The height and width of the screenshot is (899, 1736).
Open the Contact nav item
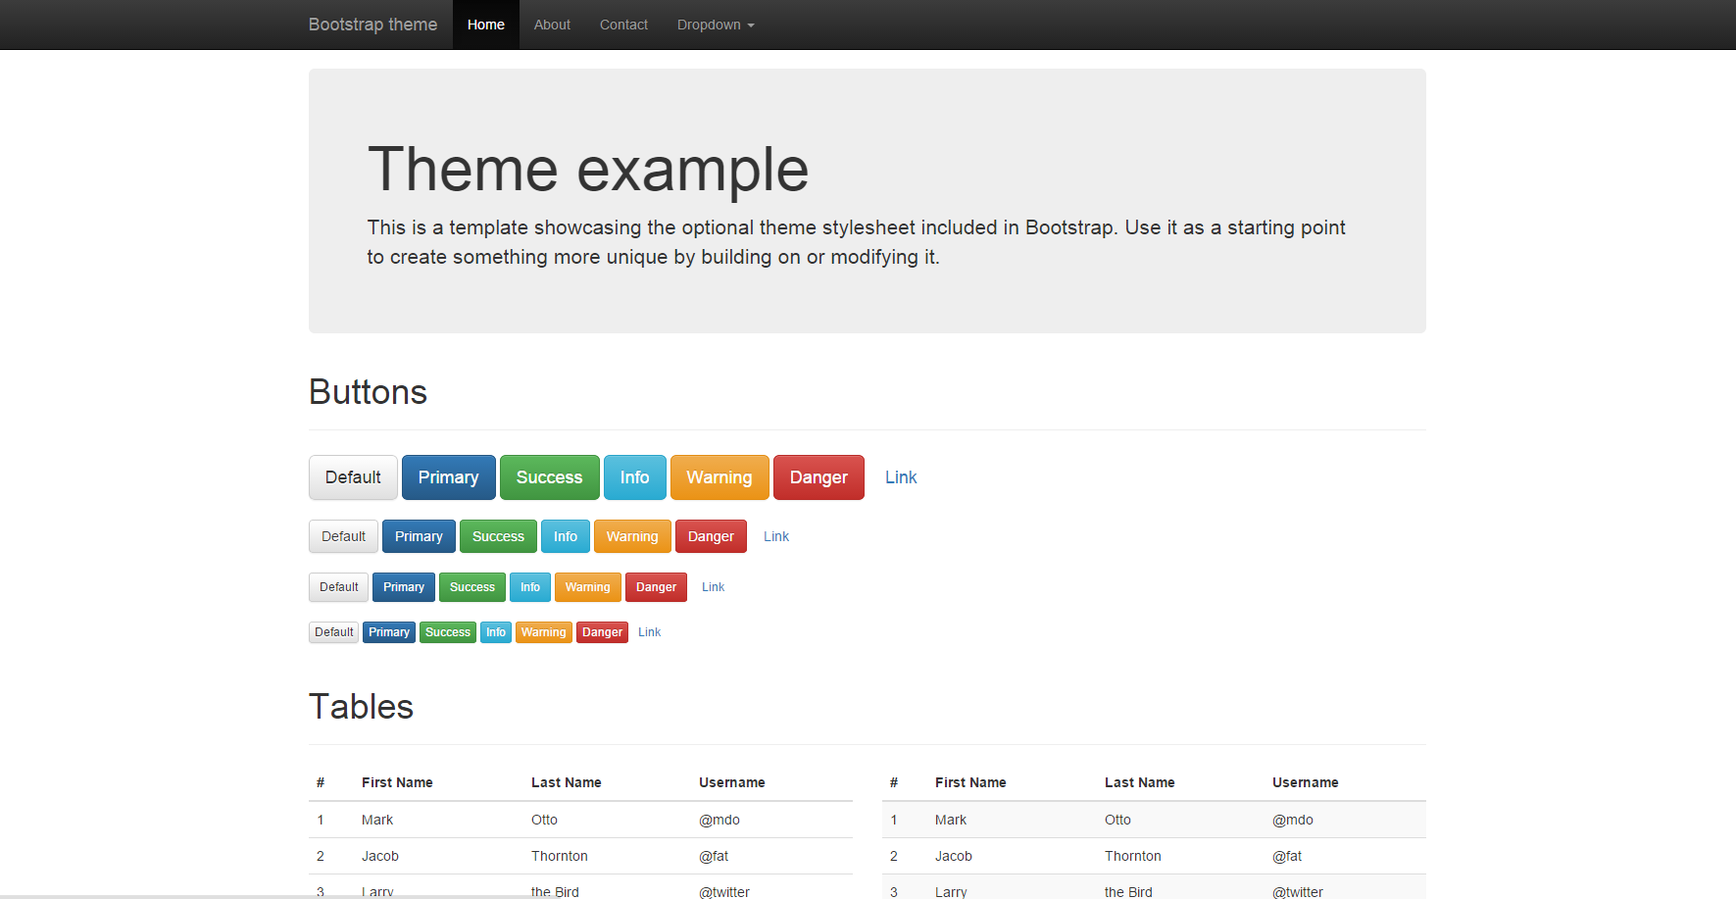pyautogui.click(x=623, y=25)
